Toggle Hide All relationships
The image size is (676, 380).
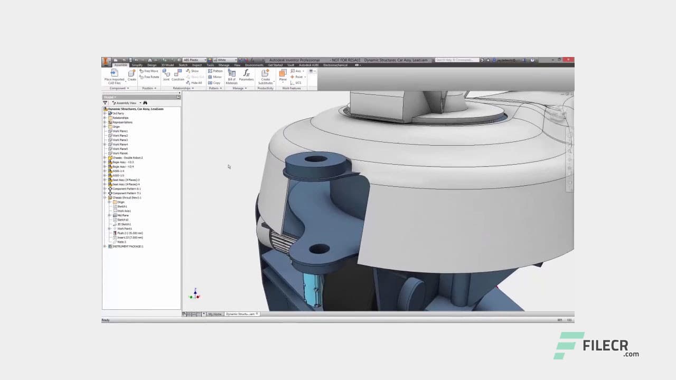194,83
